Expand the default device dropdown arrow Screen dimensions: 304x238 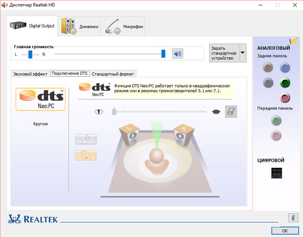(x=243, y=53)
